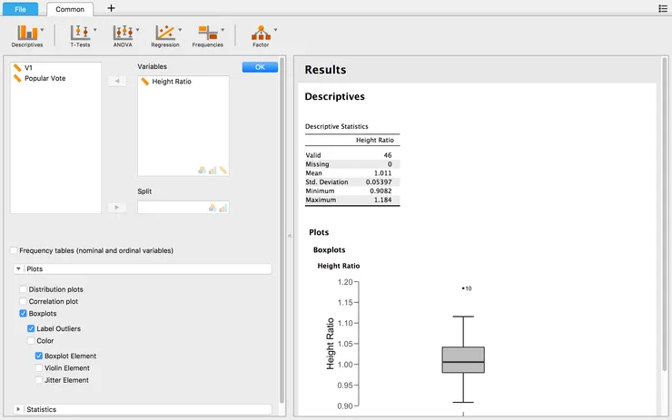Enable Violin Element checkbox

[39, 367]
